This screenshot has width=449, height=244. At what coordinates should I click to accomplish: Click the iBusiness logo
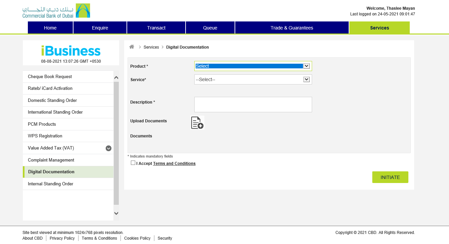tap(71, 51)
